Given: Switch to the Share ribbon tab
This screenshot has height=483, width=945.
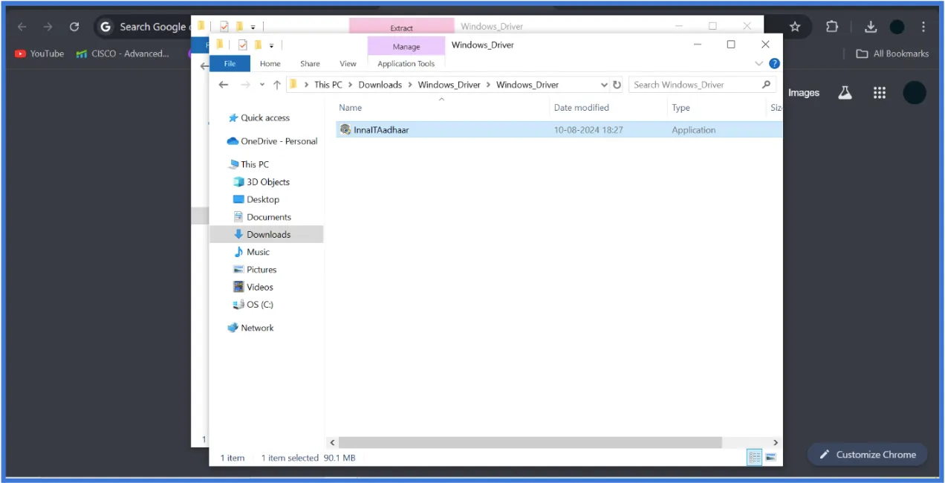Looking at the screenshot, I should pos(310,64).
